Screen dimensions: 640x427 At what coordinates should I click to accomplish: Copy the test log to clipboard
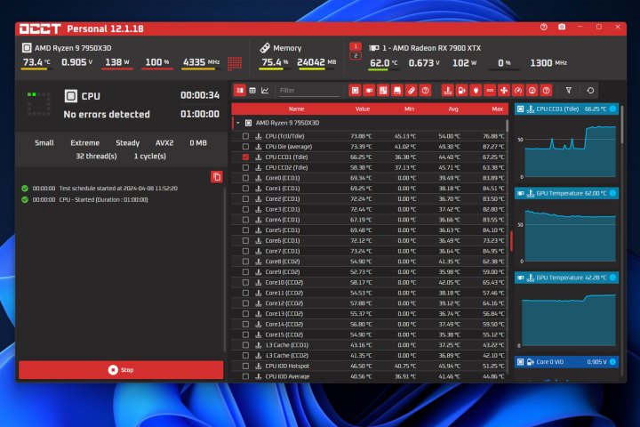click(217, 176)
